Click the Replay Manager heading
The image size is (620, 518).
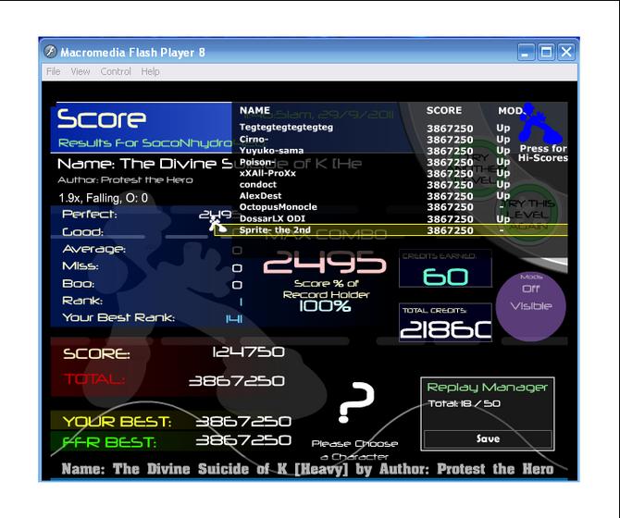click(487, 388)
